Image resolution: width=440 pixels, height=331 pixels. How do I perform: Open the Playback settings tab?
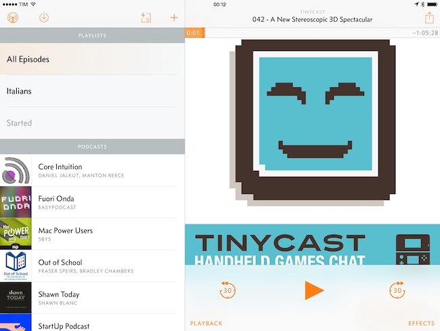(206, 324)
